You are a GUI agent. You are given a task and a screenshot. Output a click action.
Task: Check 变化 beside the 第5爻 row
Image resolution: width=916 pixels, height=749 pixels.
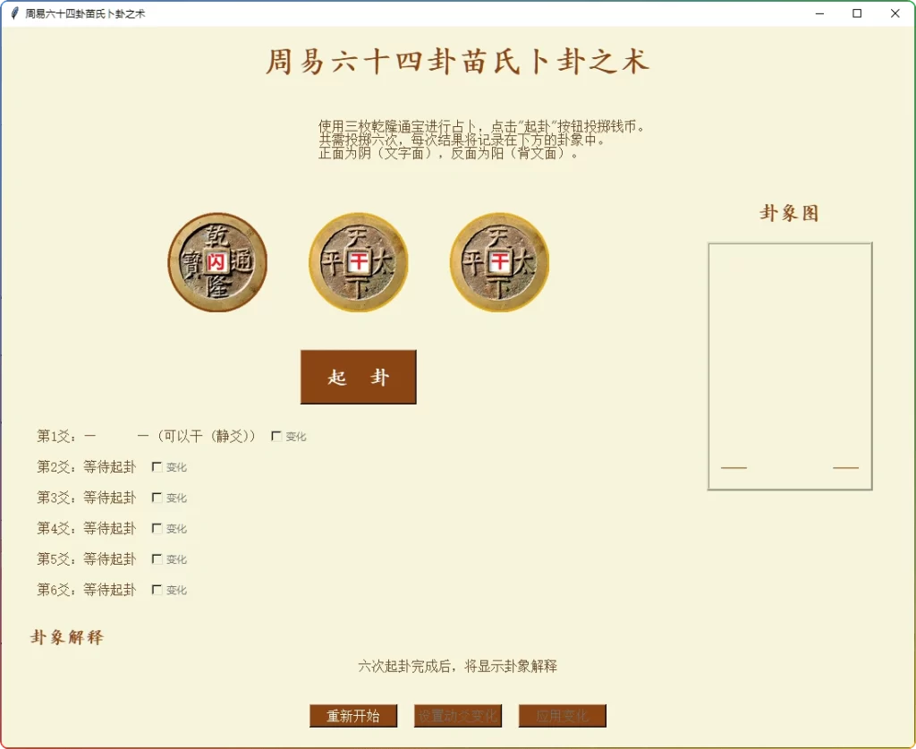pos(157,559)
